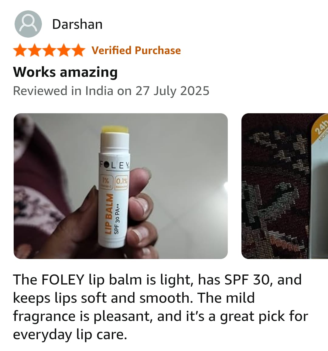Select the third orange rating star
This screenshot has width=328, height=351.
(x=49, y=50)
